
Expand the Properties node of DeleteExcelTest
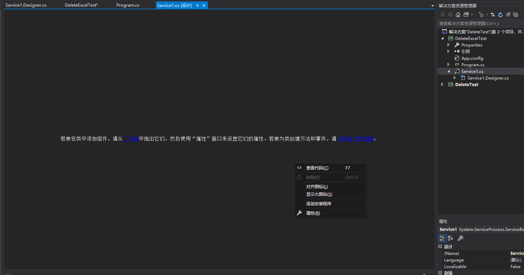click(x=448, y=45)
